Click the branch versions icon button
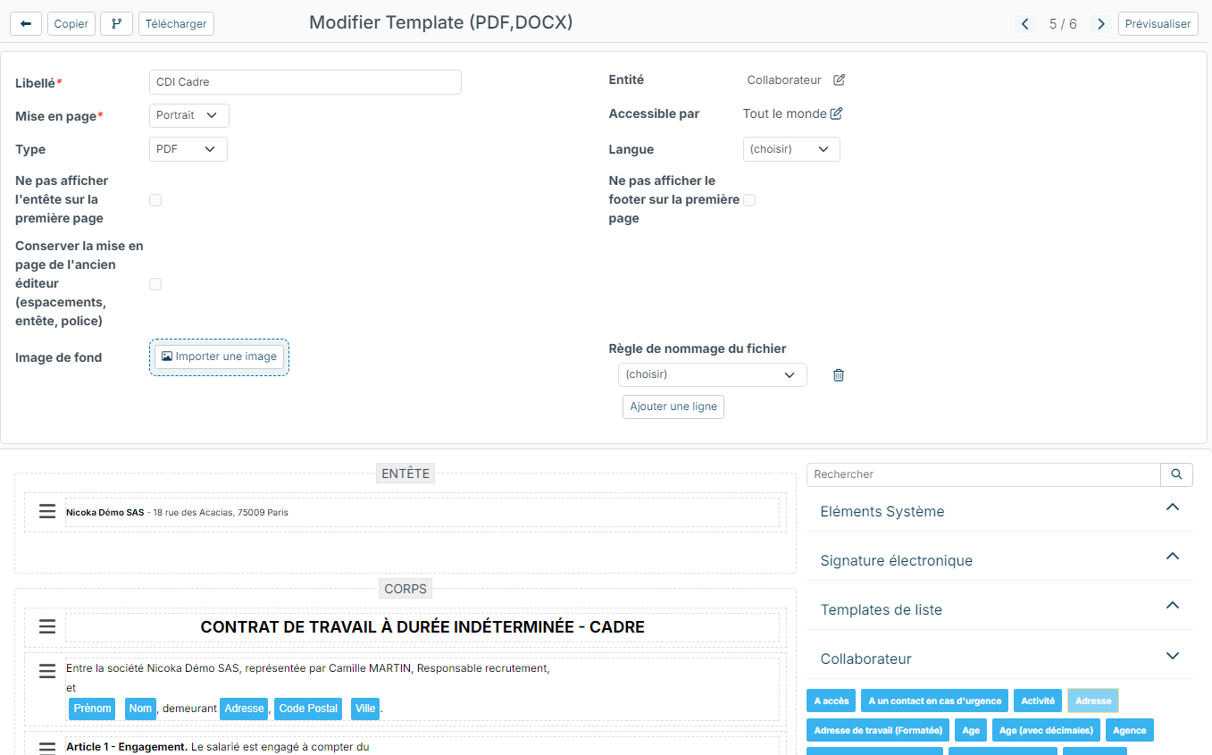Screen dimensions: 1212x755 [x=116, y=24]
